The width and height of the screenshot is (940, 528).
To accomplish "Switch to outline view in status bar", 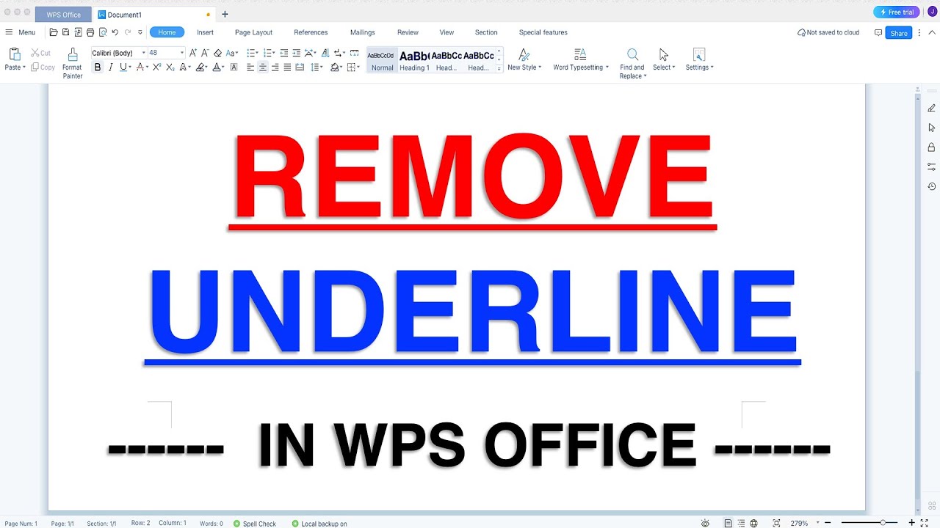I will [741, 524].
